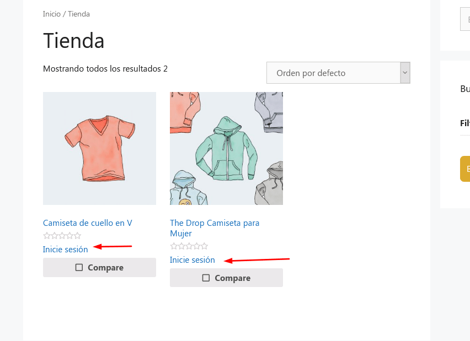The width and height of the screenshot is (470, 341).
Task: Click the star rating under The Drop Camiseta para Mujer
Action: tap(189, 246)
